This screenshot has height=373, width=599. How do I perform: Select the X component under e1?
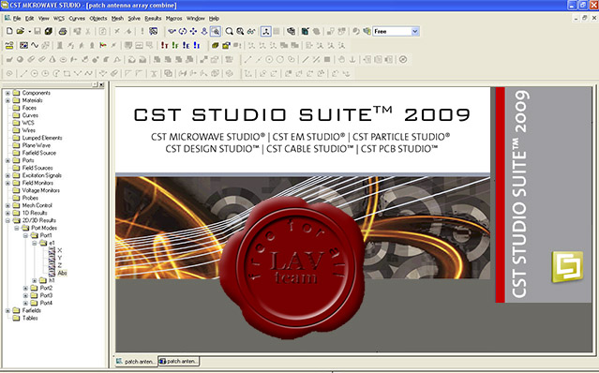(60, 250)
